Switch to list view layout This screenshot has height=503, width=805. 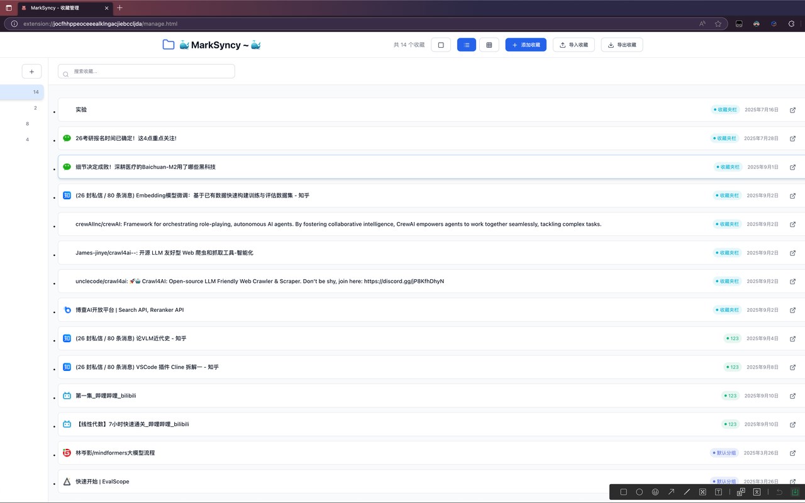(467, 45)
